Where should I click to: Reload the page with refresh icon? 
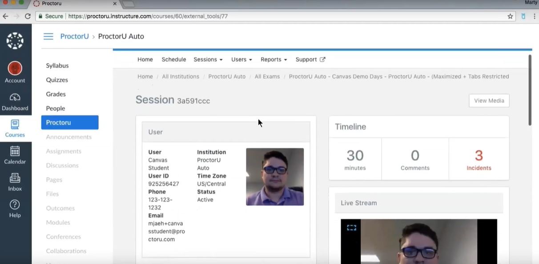click(28, 16)
